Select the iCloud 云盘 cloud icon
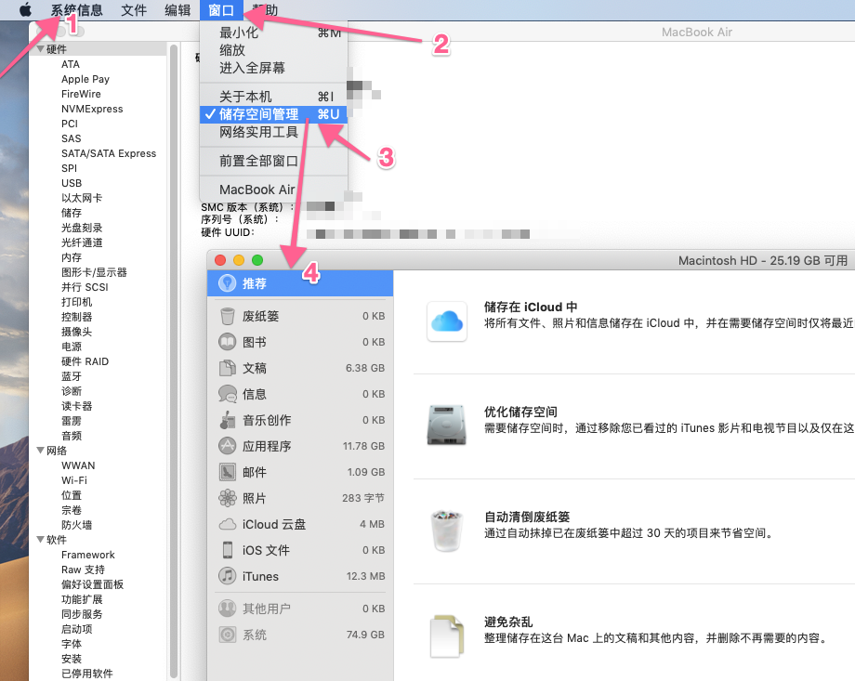Image resolution: width=855 pixels, height=681 pixels. coord(228,525)
